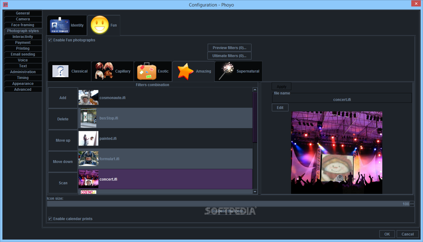Click the Move up button
423x242 pixels.
pyautogui.click(x=63, y=140)
